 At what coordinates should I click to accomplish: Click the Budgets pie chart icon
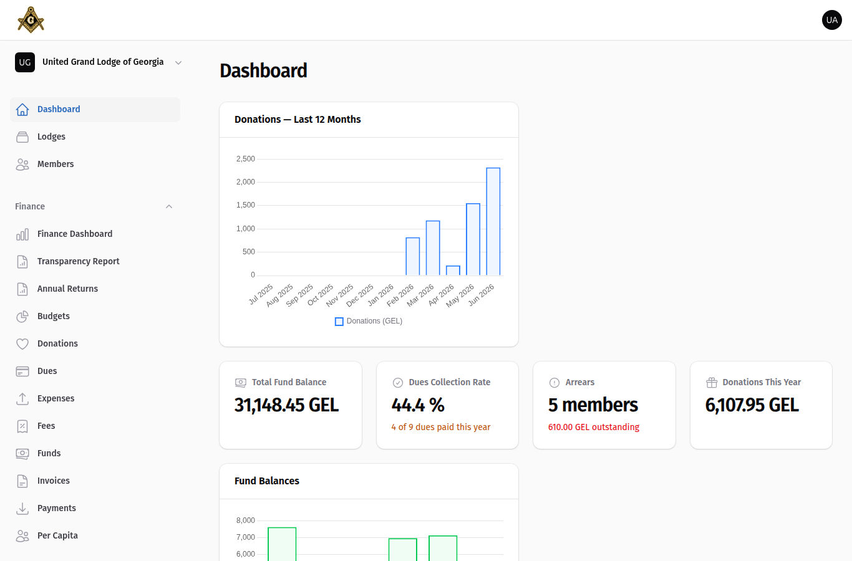click(22, 317)
